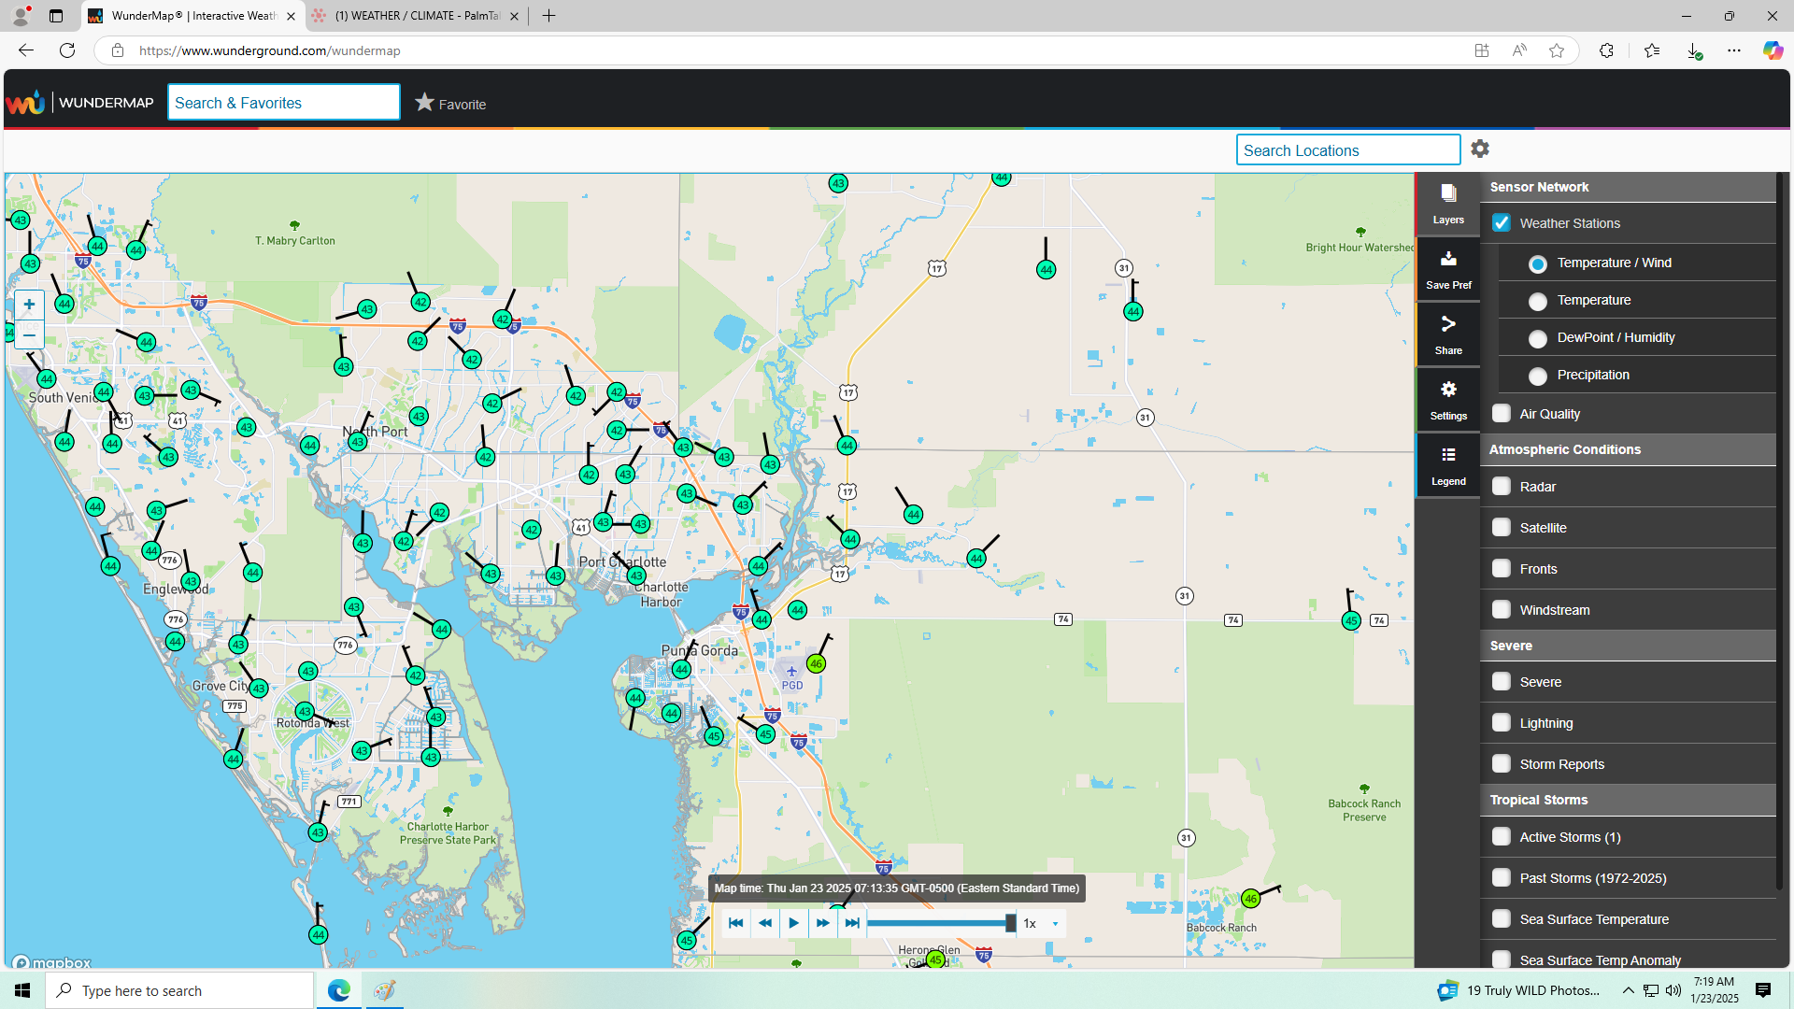
Task: Enable the Radar layer checkbox
Action: click(1502, 487)
